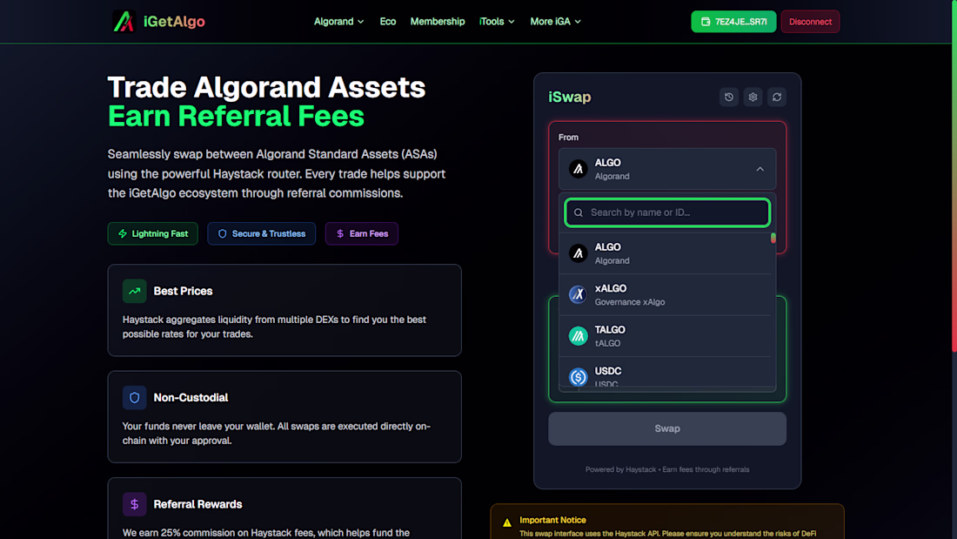
Task: Open iSwap settings gear icon
Action: coord(753,98)
